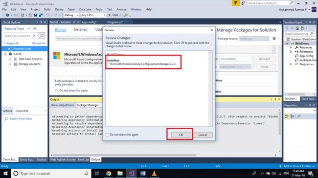Open the Package Manager output source dropdown
The image size is (318, 178).
89,105
